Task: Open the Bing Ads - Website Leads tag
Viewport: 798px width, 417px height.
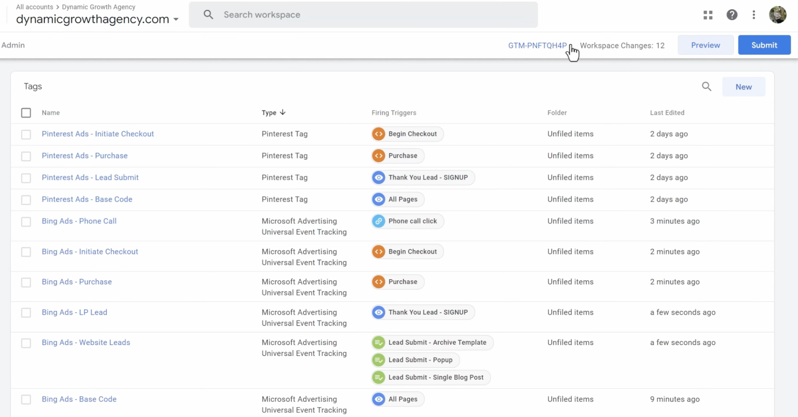Action: 86,343
